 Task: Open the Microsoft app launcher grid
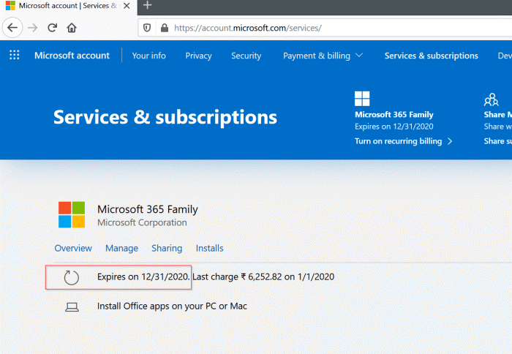point(15,56)
